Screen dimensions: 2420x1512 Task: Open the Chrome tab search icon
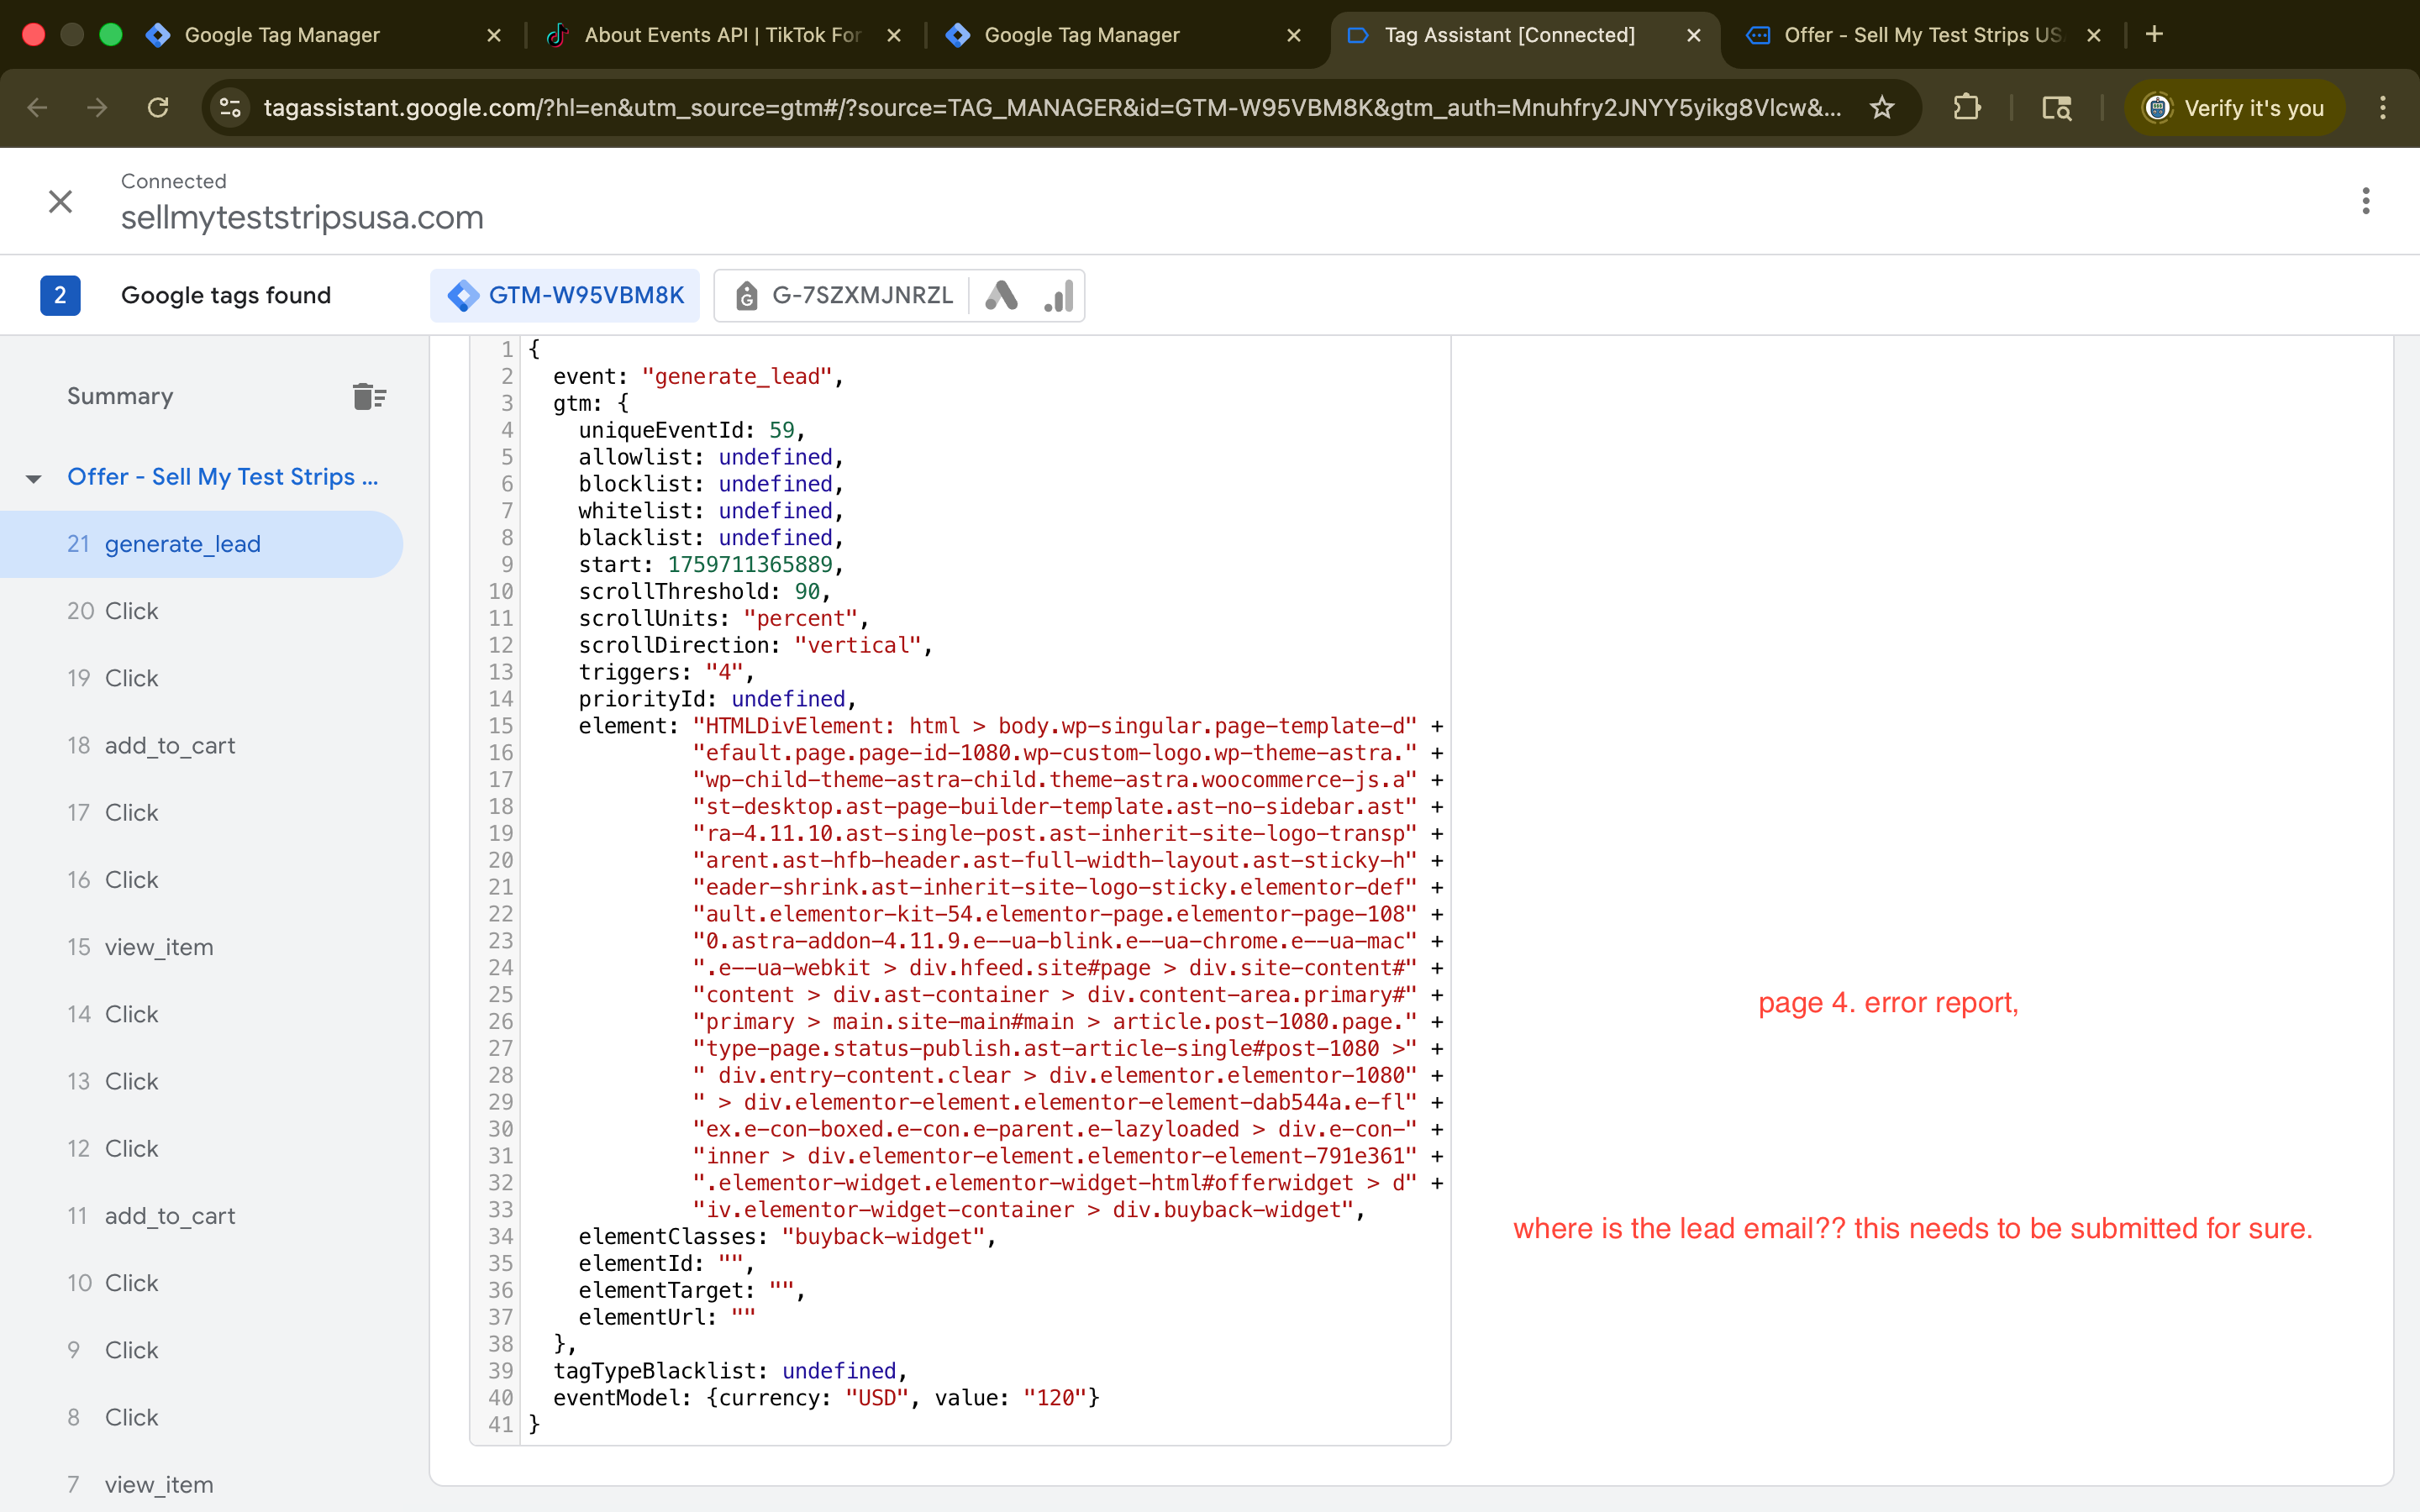pos(2056,108)
